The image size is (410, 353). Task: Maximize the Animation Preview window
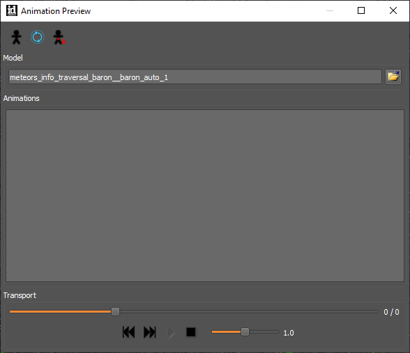click(361, 10)
